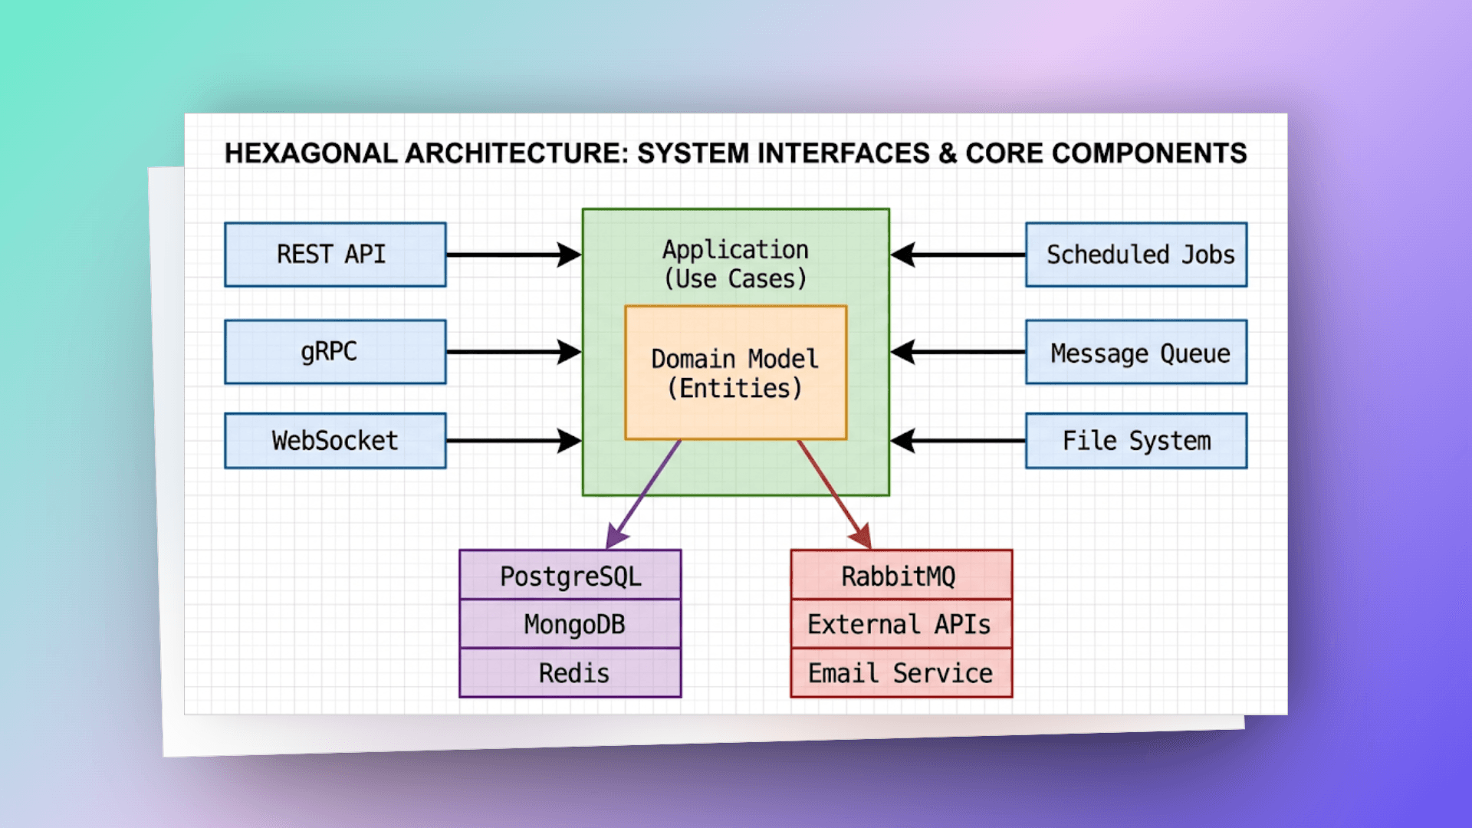Click the MongoDB row
The image size is (1472, 828).
(570, 624)
